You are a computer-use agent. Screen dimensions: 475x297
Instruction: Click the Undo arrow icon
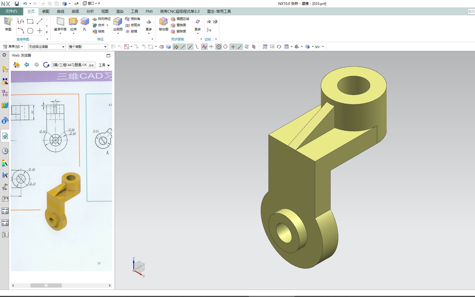(x=25, y=4)
